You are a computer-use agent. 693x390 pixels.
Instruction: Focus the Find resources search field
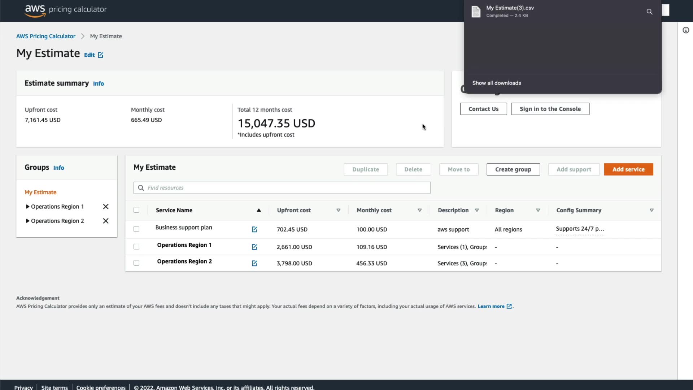(285, 188)
